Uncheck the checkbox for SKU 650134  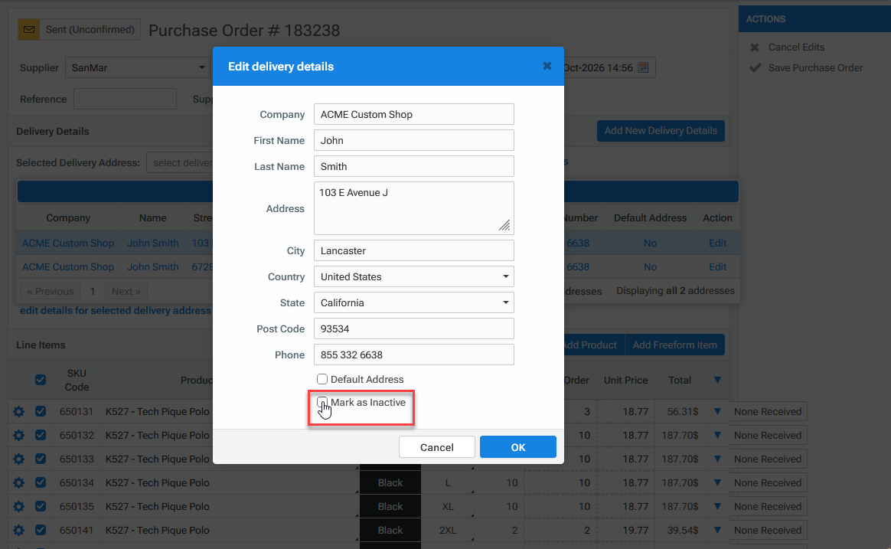(41, 482)
